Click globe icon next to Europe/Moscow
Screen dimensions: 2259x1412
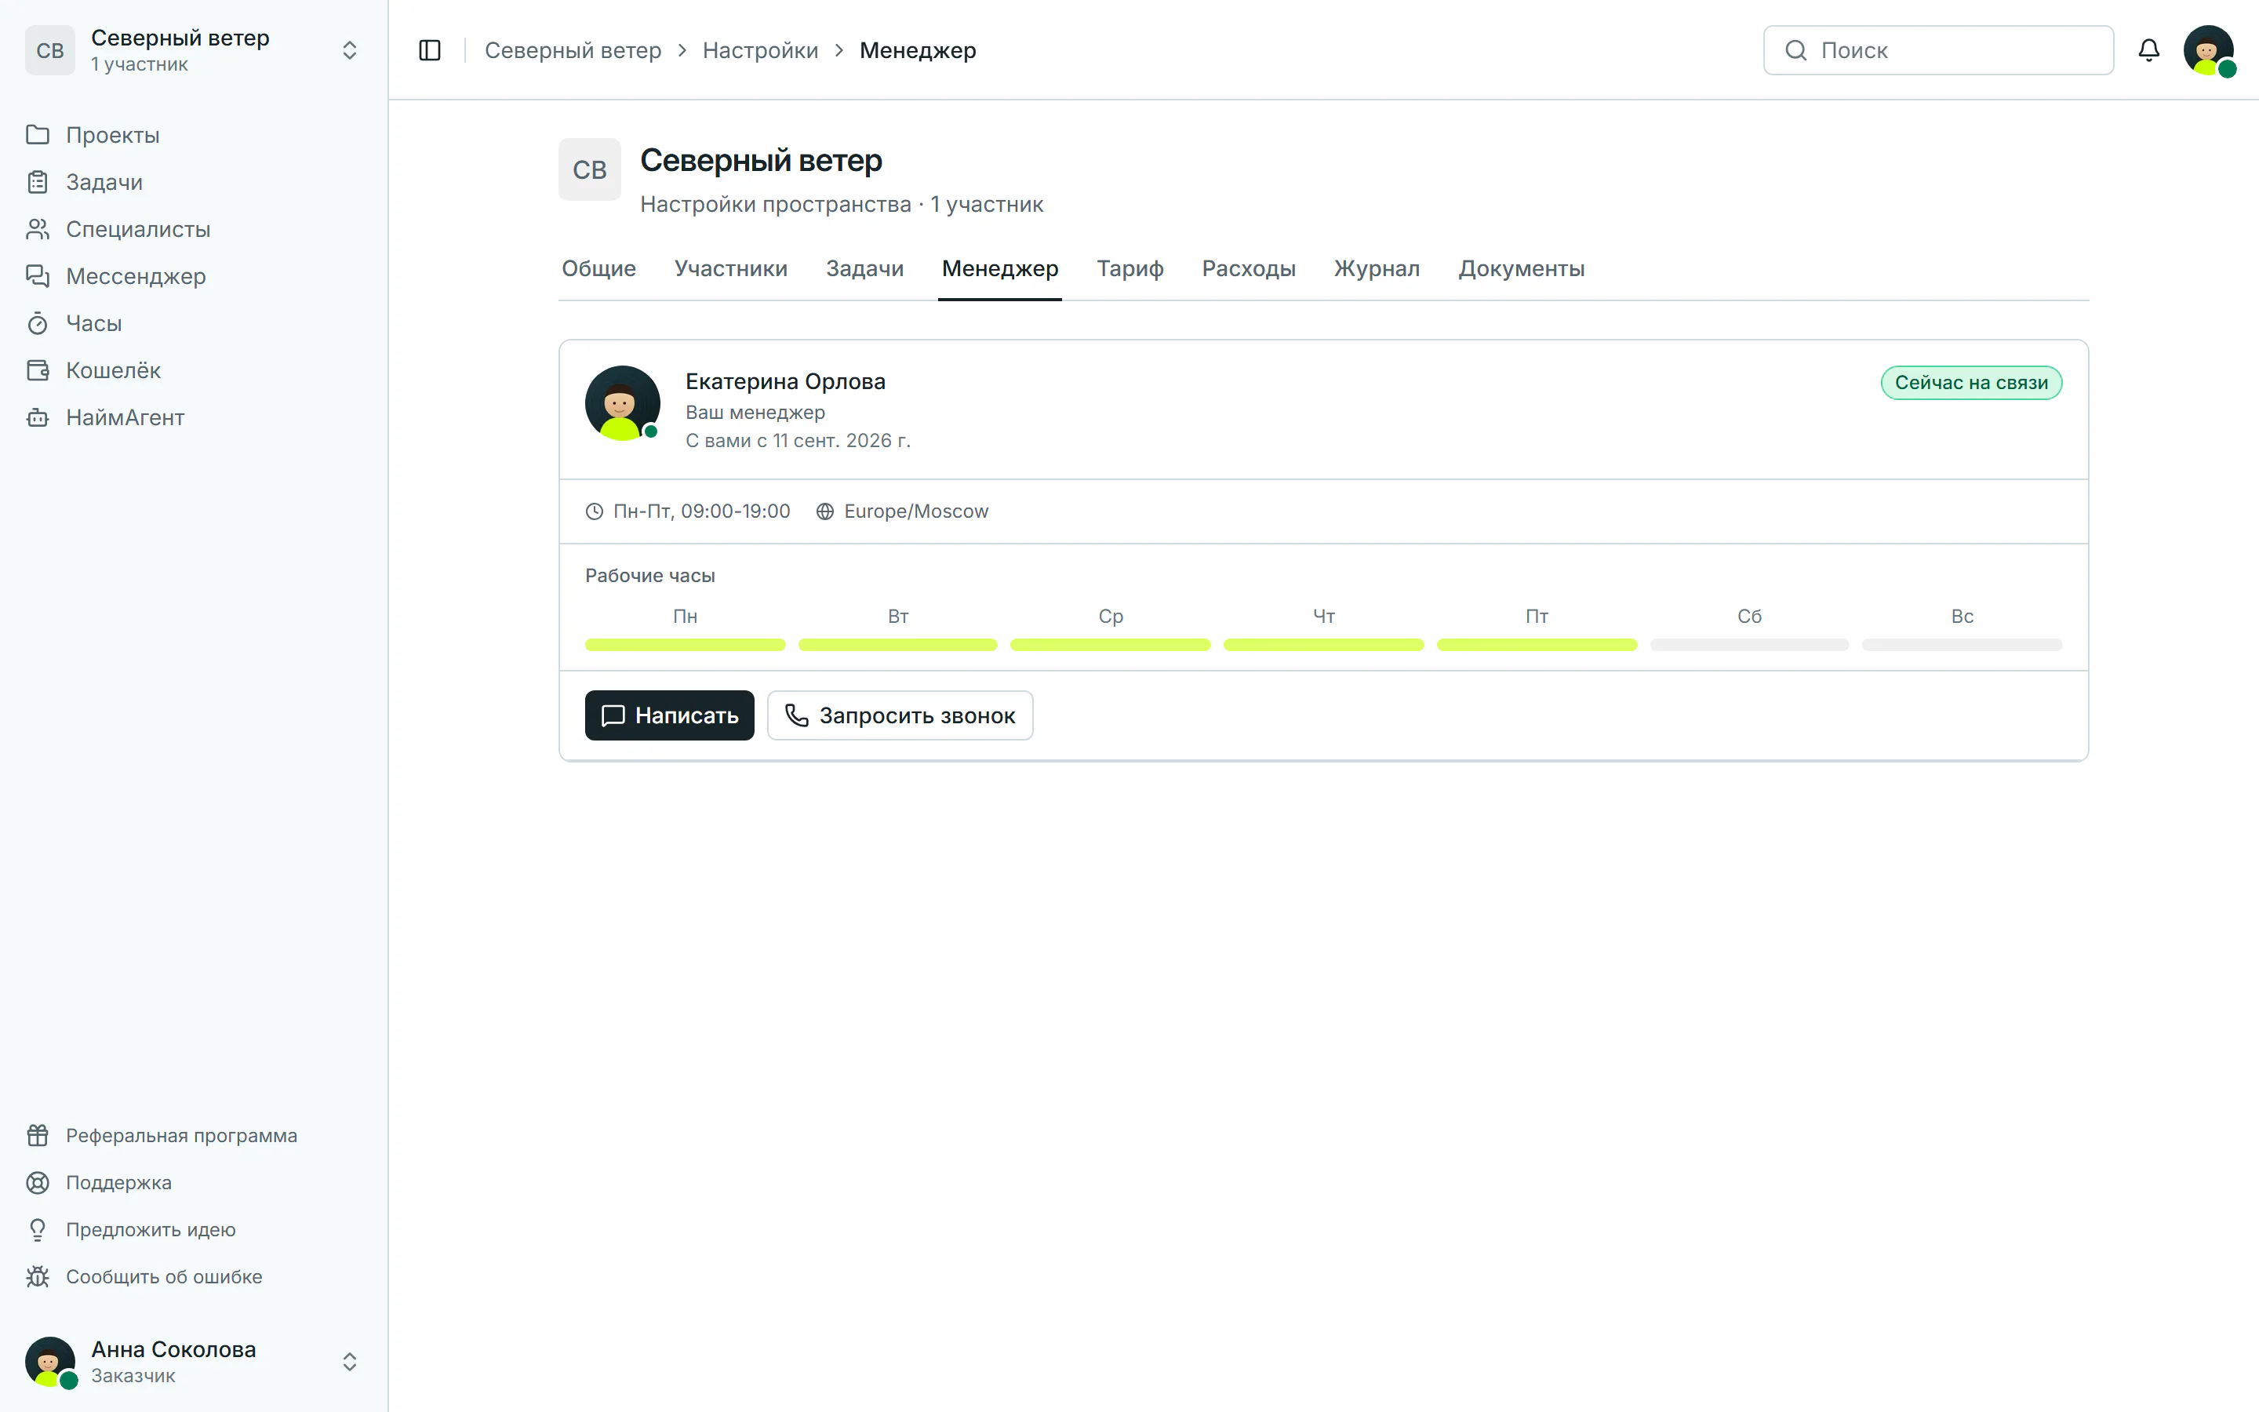click(x=825, y=511)
